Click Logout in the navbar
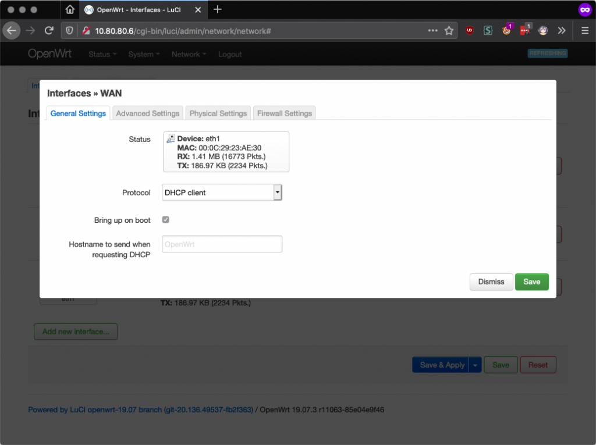Viewport: 596px width, 445px height. point(229,54)
